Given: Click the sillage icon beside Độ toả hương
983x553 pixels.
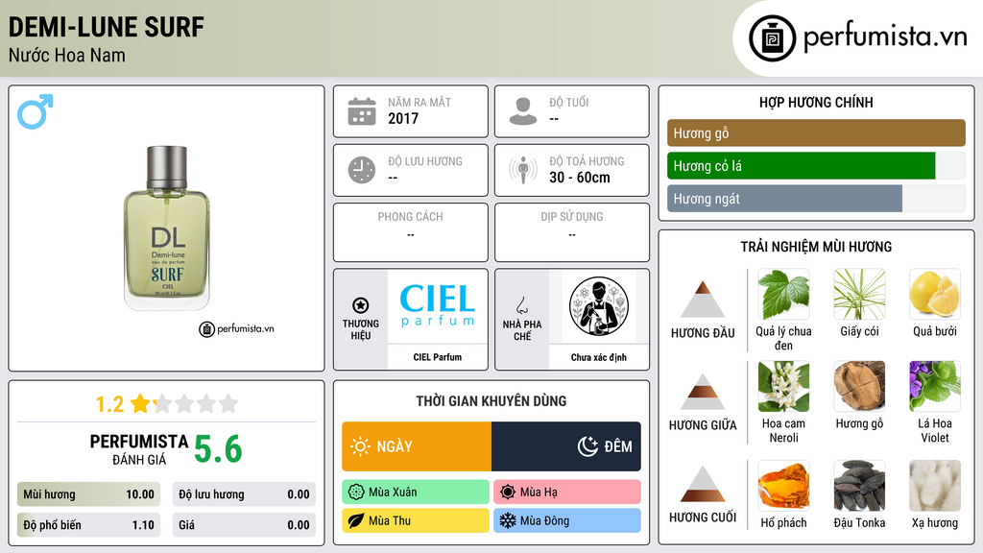Looking at the screenshot, I should (523, 170).
